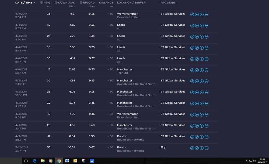Sort by the Ping column header
This screenshot has height=164, width=269.
[45, 3]
